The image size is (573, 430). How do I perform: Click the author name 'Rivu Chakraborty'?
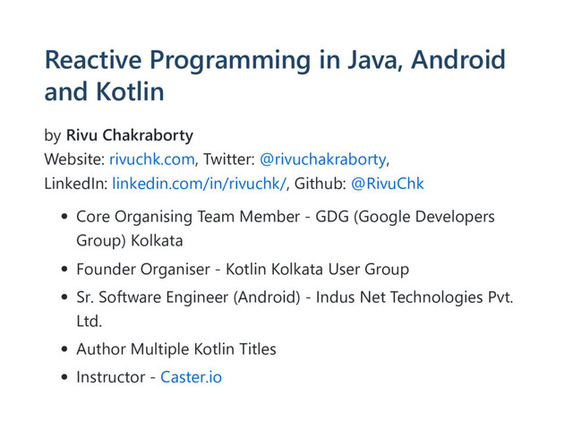click(130, 135)
